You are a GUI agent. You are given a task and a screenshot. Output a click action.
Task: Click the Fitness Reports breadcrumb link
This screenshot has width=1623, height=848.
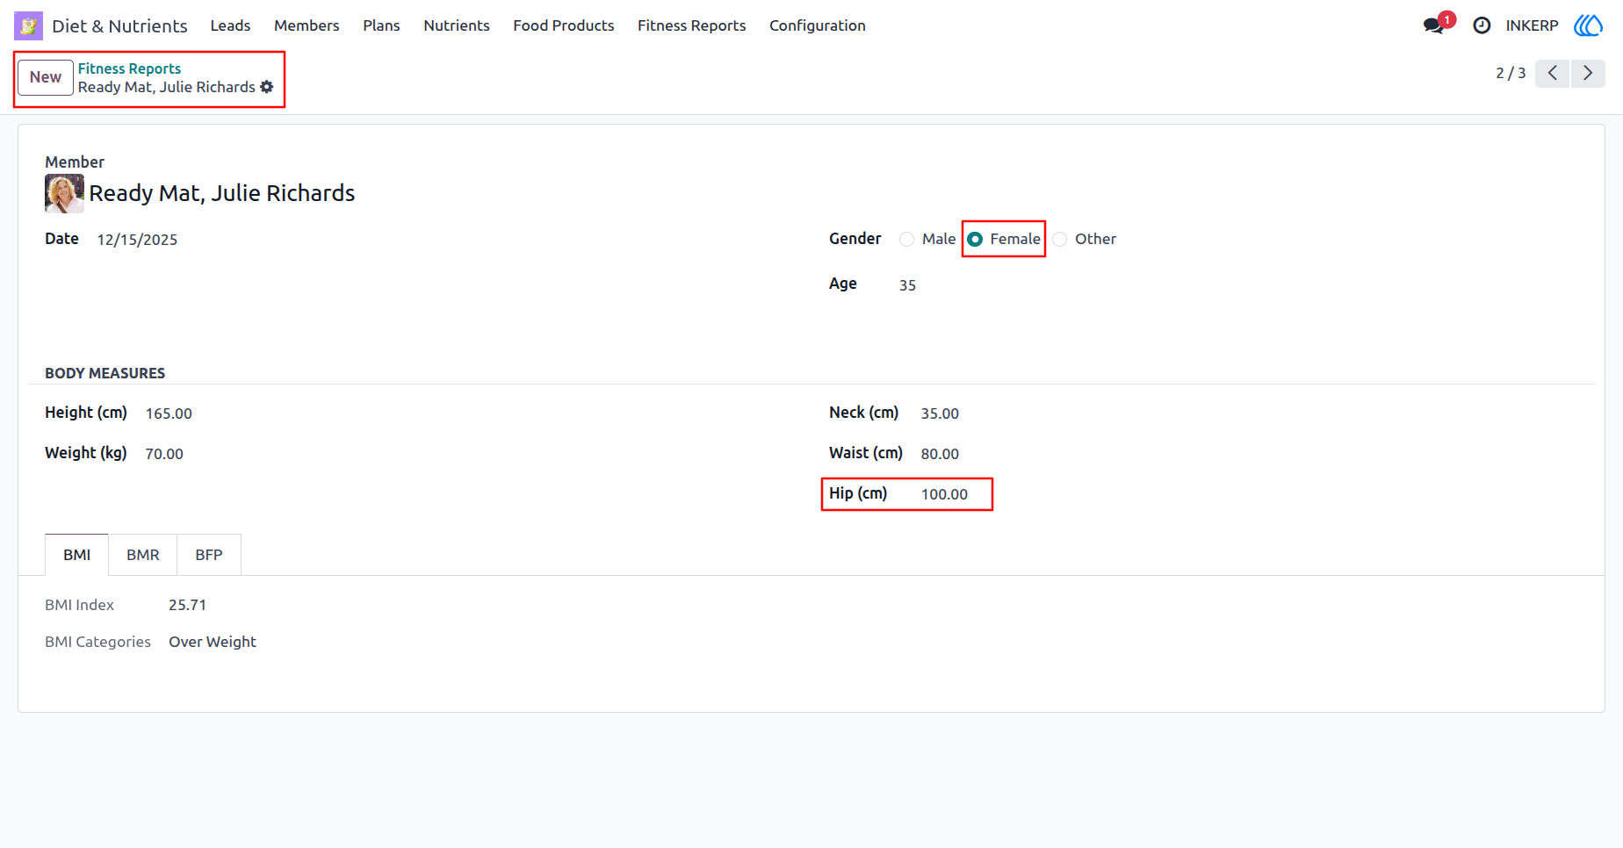129,68
